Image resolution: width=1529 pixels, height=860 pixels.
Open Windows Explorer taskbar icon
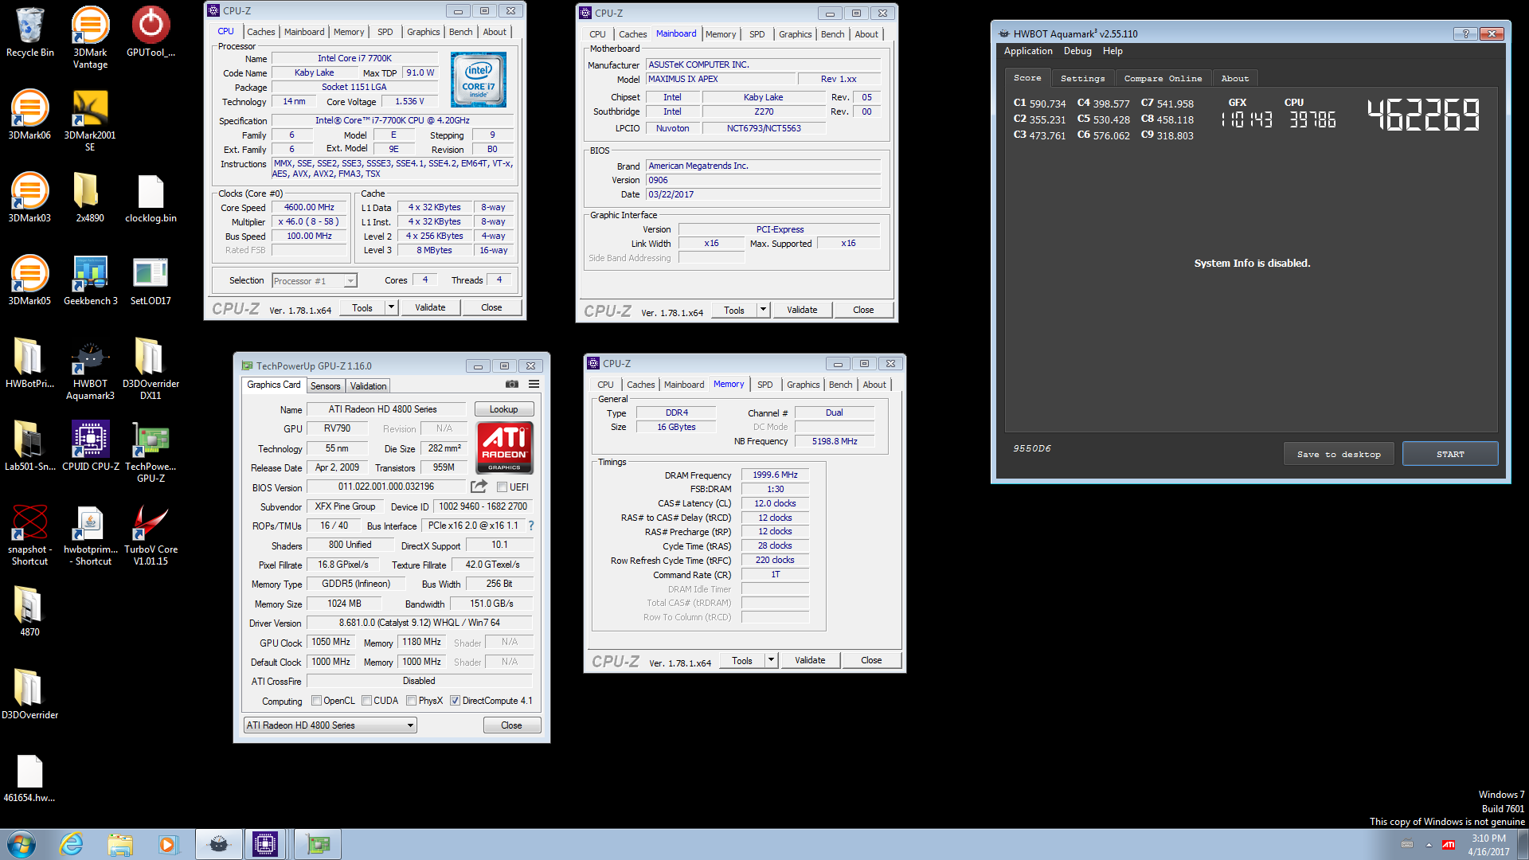coord(120,844)
